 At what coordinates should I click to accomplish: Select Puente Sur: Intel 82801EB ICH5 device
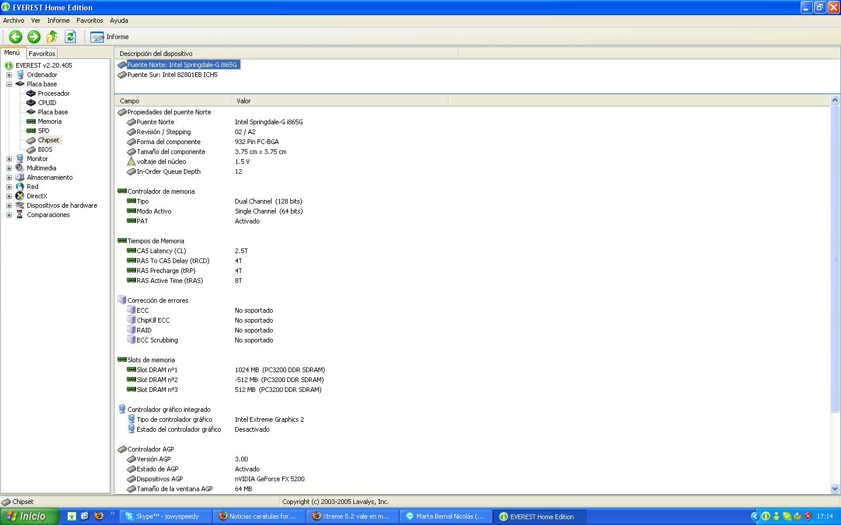coord(172,75)
